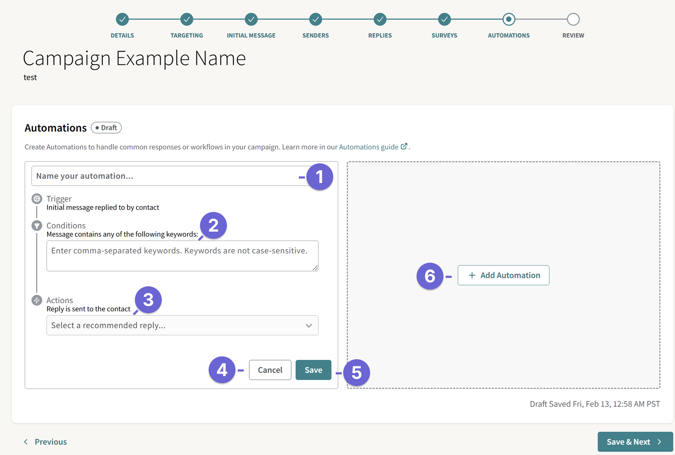Image resolution: width=675 pixels, height=455 pixels.
Task: Select the Surveys step checkmark icon
Action: coord(444,19)
